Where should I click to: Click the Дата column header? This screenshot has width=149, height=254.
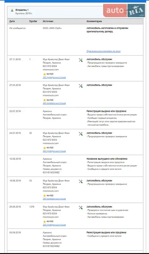[12, 21]
